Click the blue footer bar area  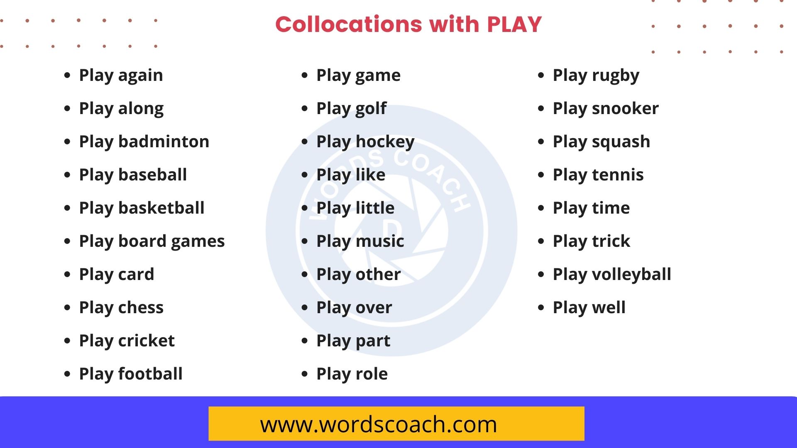[x=398, y=424]
